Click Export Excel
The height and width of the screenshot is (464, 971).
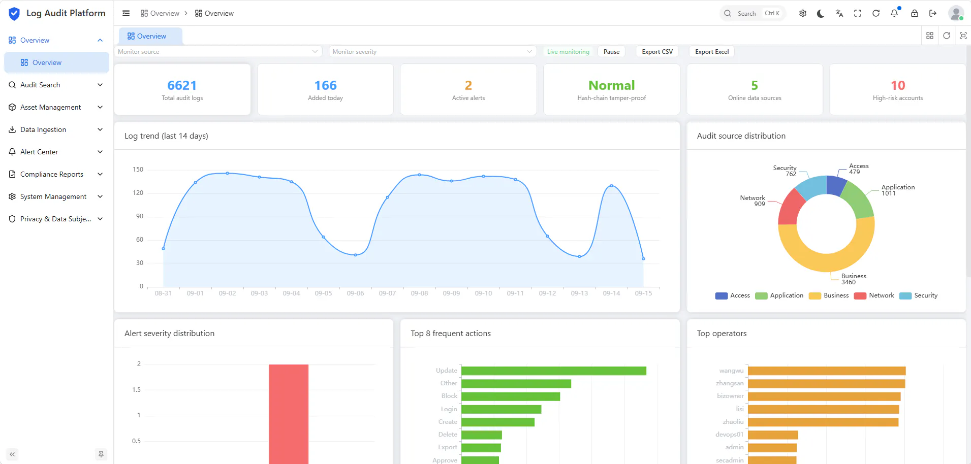pos(712,52)
